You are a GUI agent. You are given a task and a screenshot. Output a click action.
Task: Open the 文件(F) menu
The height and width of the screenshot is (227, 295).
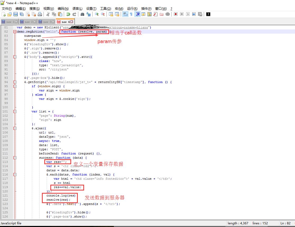(7, 9)
